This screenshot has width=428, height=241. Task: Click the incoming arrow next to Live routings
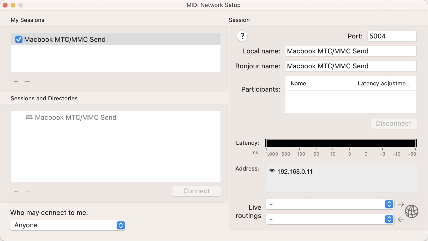pyautogui.click(x=401, y=219)
